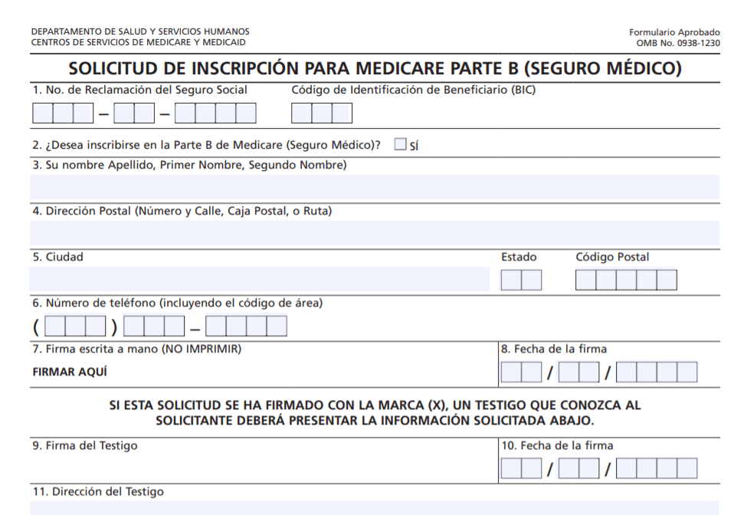Select middle two-digit Seguro Social number field
This screenshot has width=747, height=515.
pyautogui.click(x=134, y=113)
